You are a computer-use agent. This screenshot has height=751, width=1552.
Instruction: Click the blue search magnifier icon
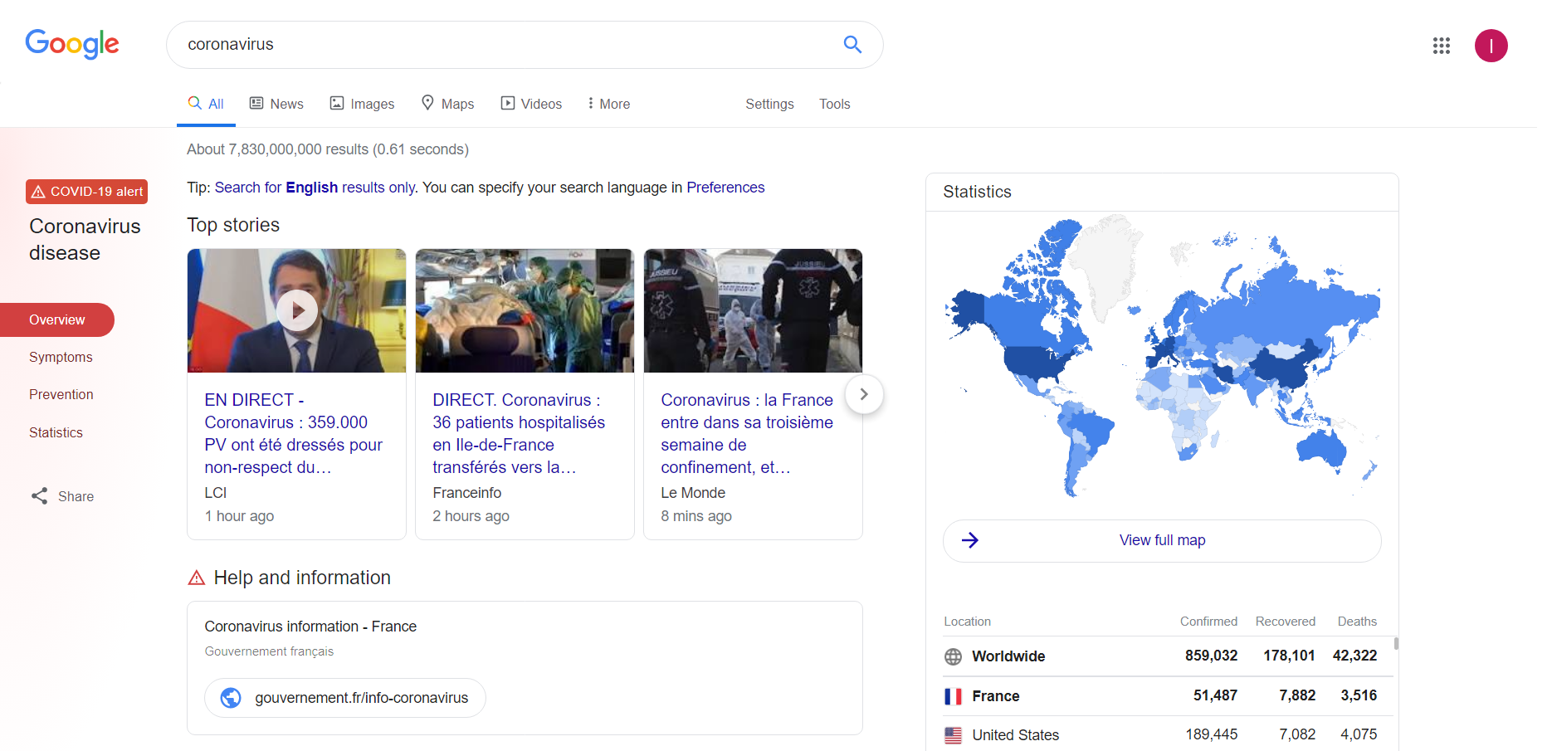[x=852, y=44]
